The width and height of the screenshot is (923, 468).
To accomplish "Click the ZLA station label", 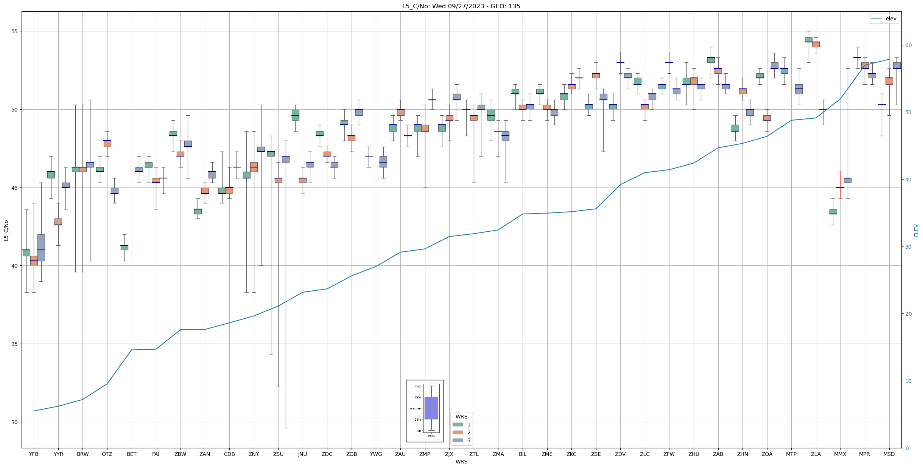I will pyautogui.click(x=816, y=454).
